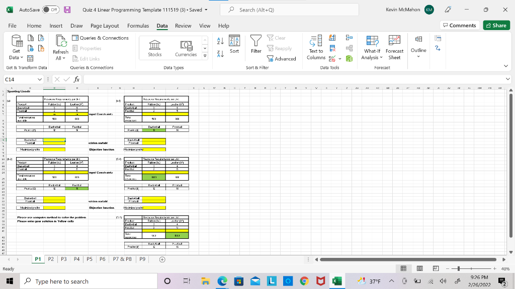Open the Name Box dropdown
This screenshot has height=289, width=515.
pos(40,79)
